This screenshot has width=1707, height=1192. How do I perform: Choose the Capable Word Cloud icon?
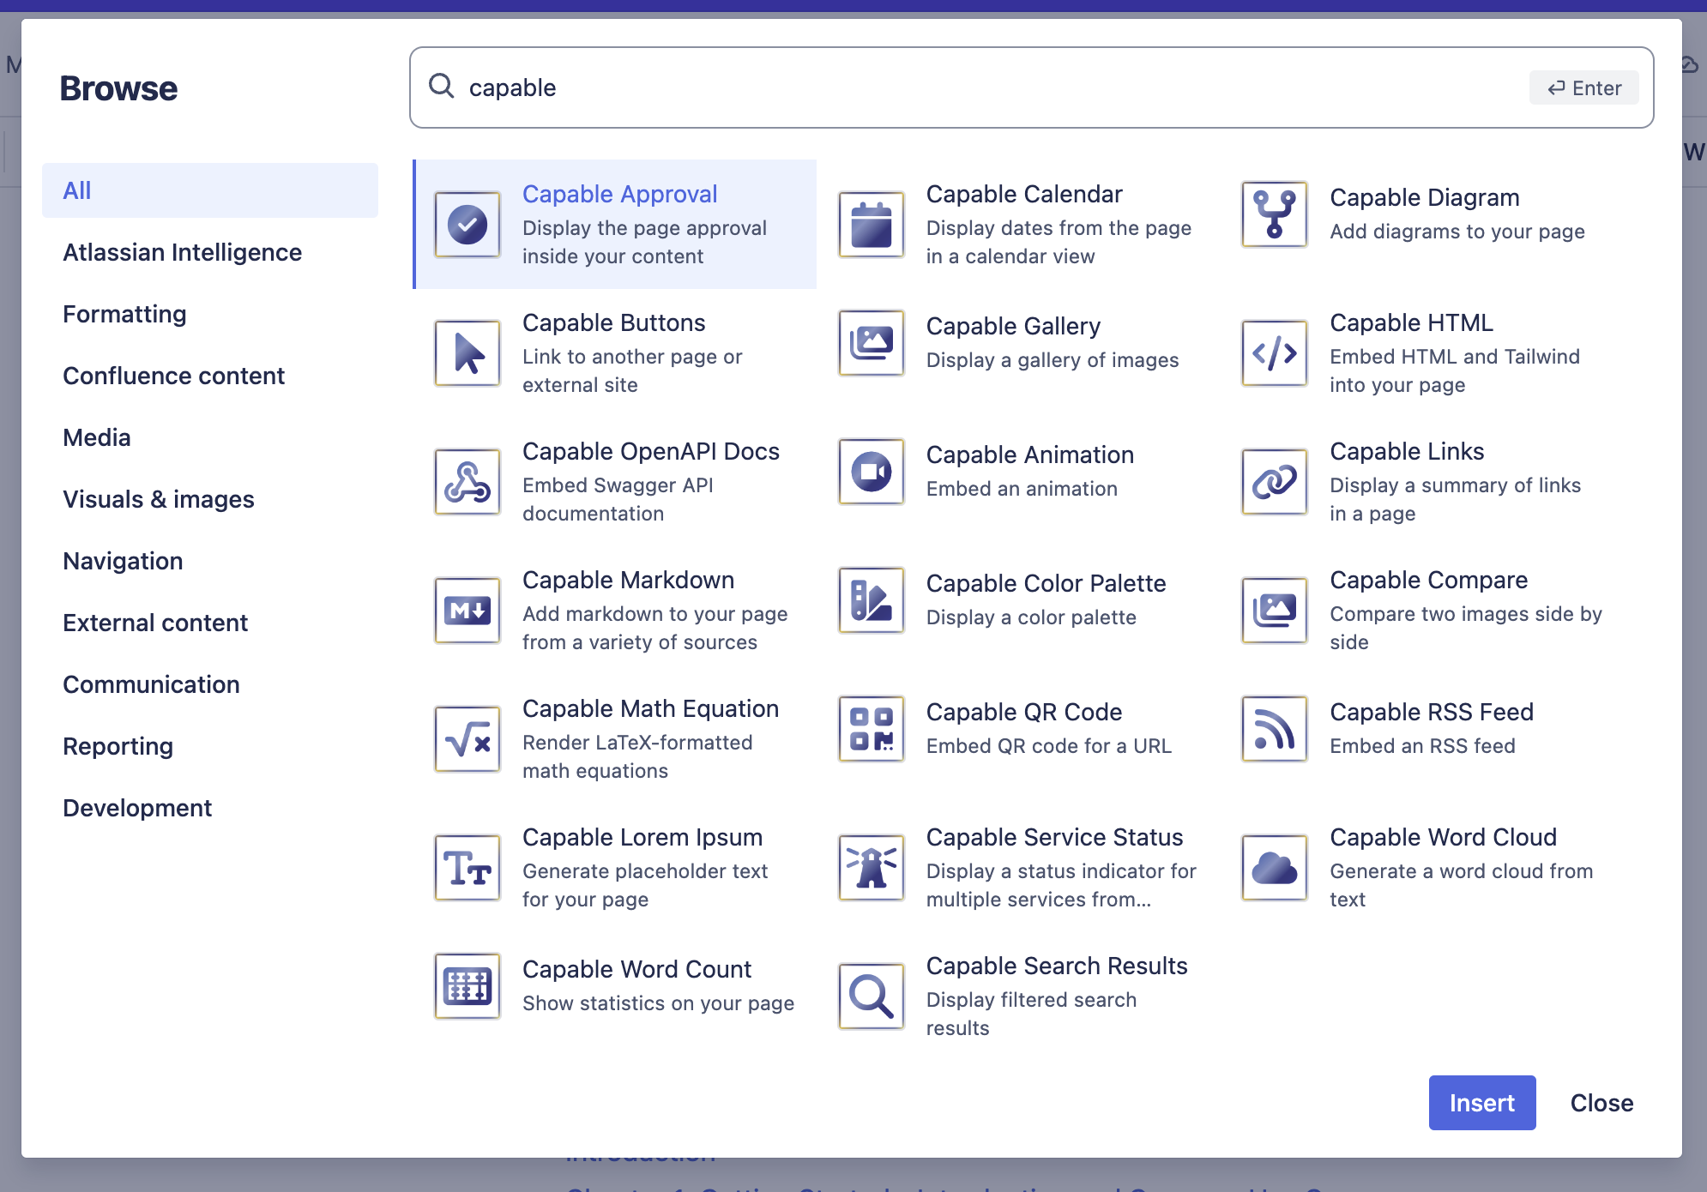1274,868
